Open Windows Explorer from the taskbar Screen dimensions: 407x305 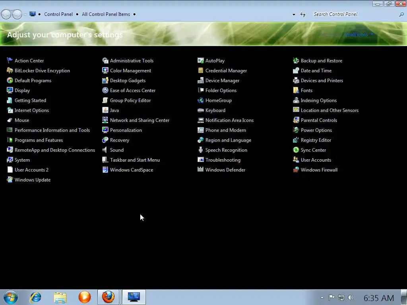tap(60, 297)
